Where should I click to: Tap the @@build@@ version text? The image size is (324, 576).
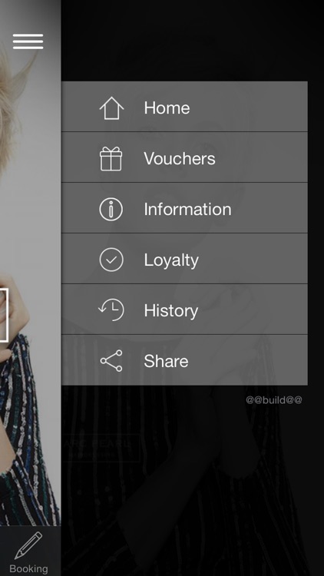pos(274,399)
